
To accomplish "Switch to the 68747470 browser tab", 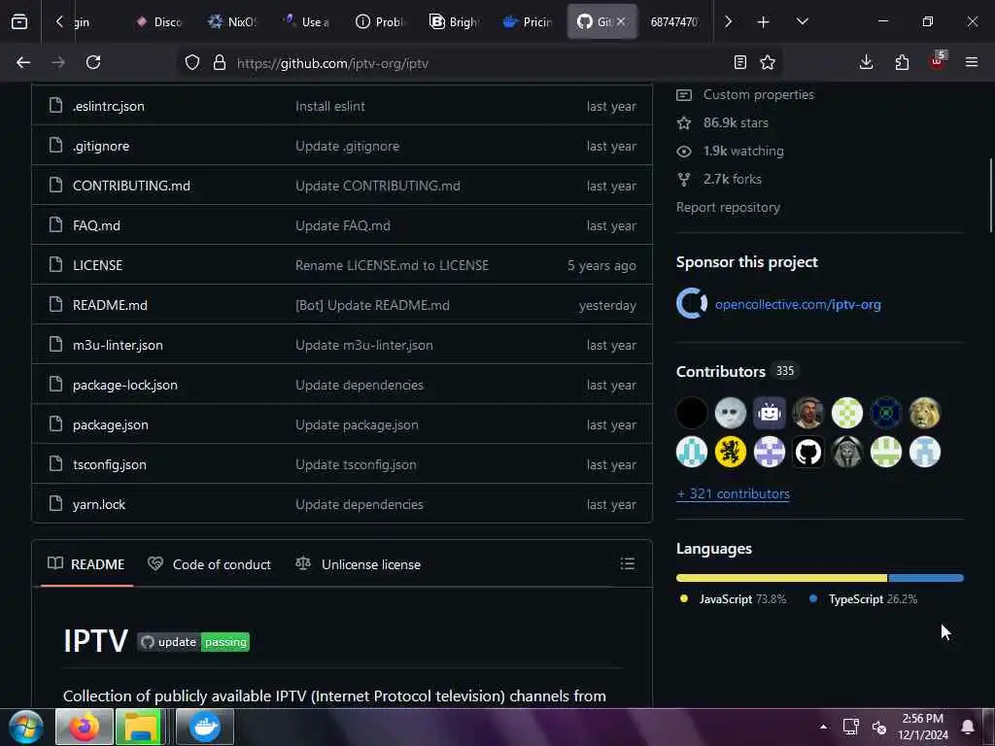I will (x=674, y=21).
